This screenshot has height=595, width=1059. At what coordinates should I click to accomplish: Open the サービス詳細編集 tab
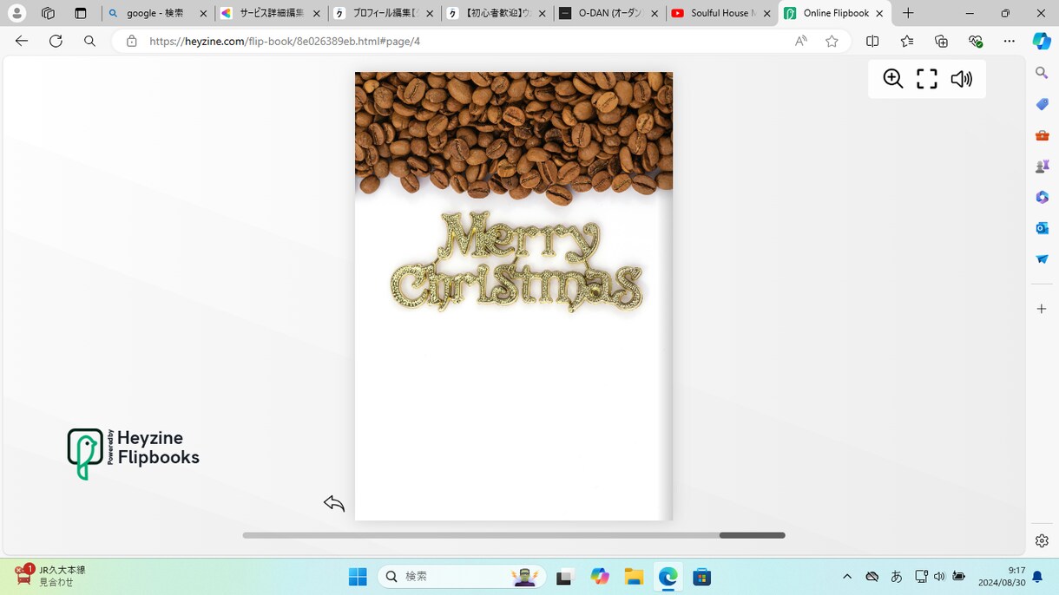pos(271,13)
